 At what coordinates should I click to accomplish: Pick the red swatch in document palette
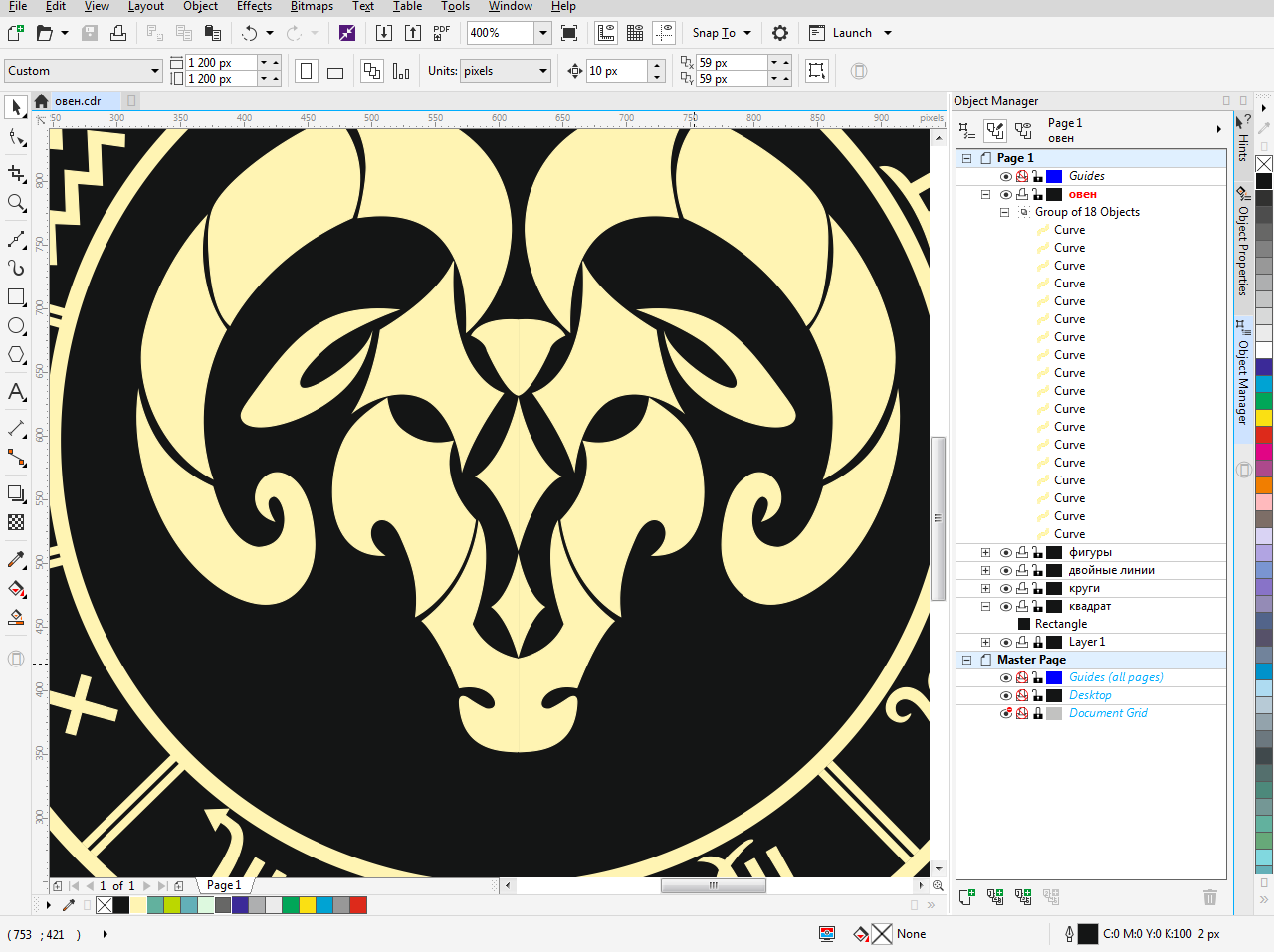pos(358,905)
